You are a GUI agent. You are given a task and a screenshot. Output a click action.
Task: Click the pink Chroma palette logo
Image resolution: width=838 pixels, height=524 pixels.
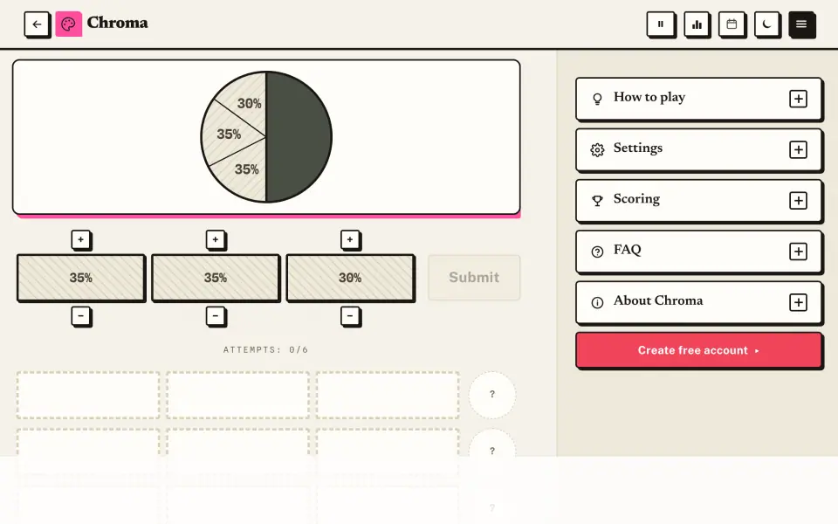pos(68,24)
